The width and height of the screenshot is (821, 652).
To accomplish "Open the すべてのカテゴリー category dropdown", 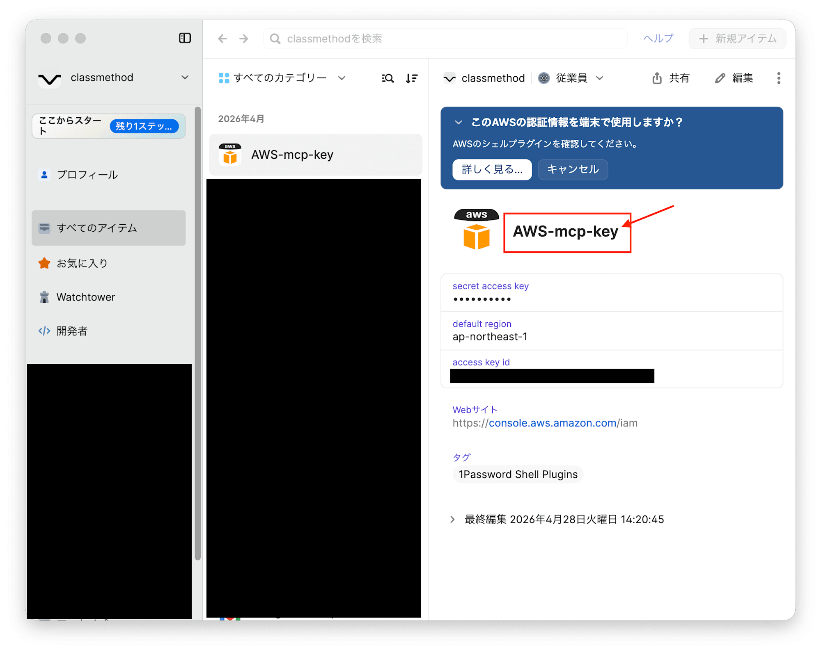I will [342, 78].
